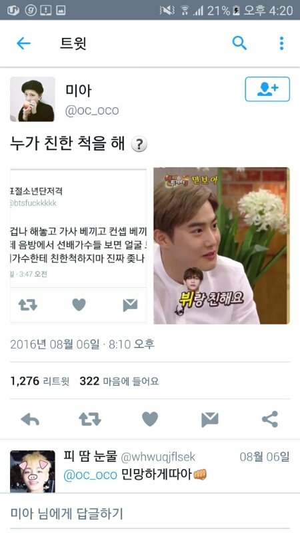Viewport: 300px width, 533px height.
Task: Open 미아's profile picture
Action: [32, 99]
